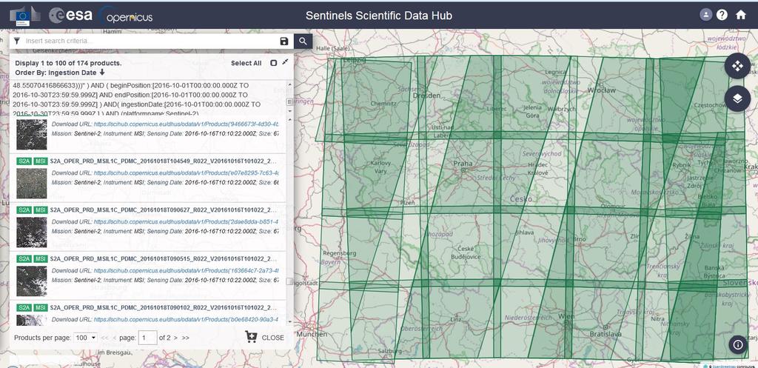Click Order By: Ingestion Date label
This screenshot has height=368, width=758.
[56, 73]
